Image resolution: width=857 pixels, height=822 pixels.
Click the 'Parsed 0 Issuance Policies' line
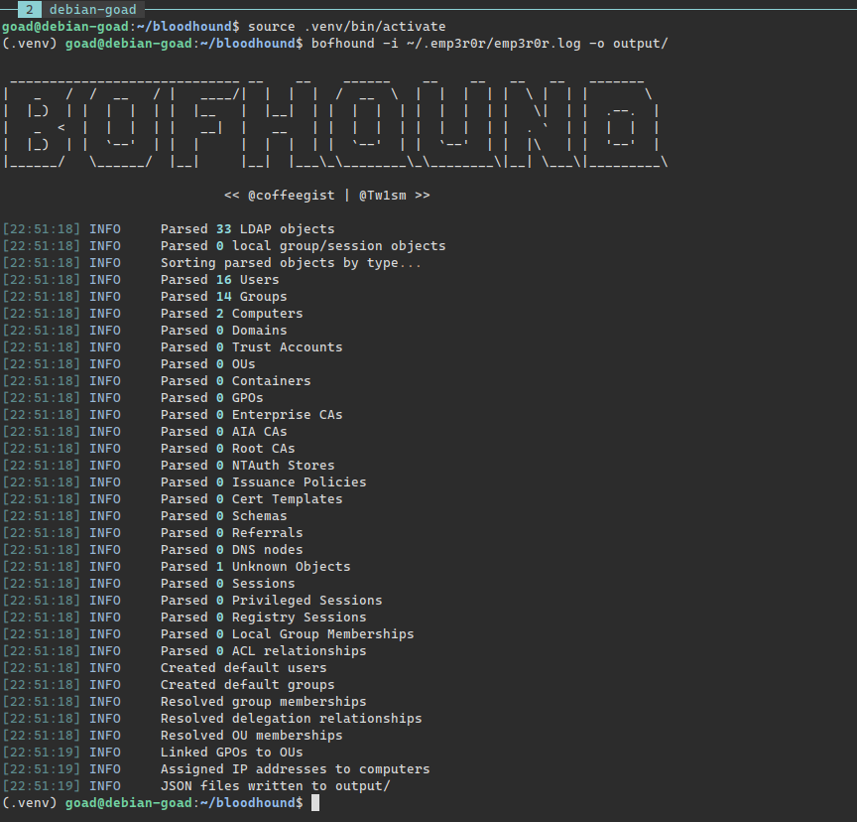(x=264, y=482)
